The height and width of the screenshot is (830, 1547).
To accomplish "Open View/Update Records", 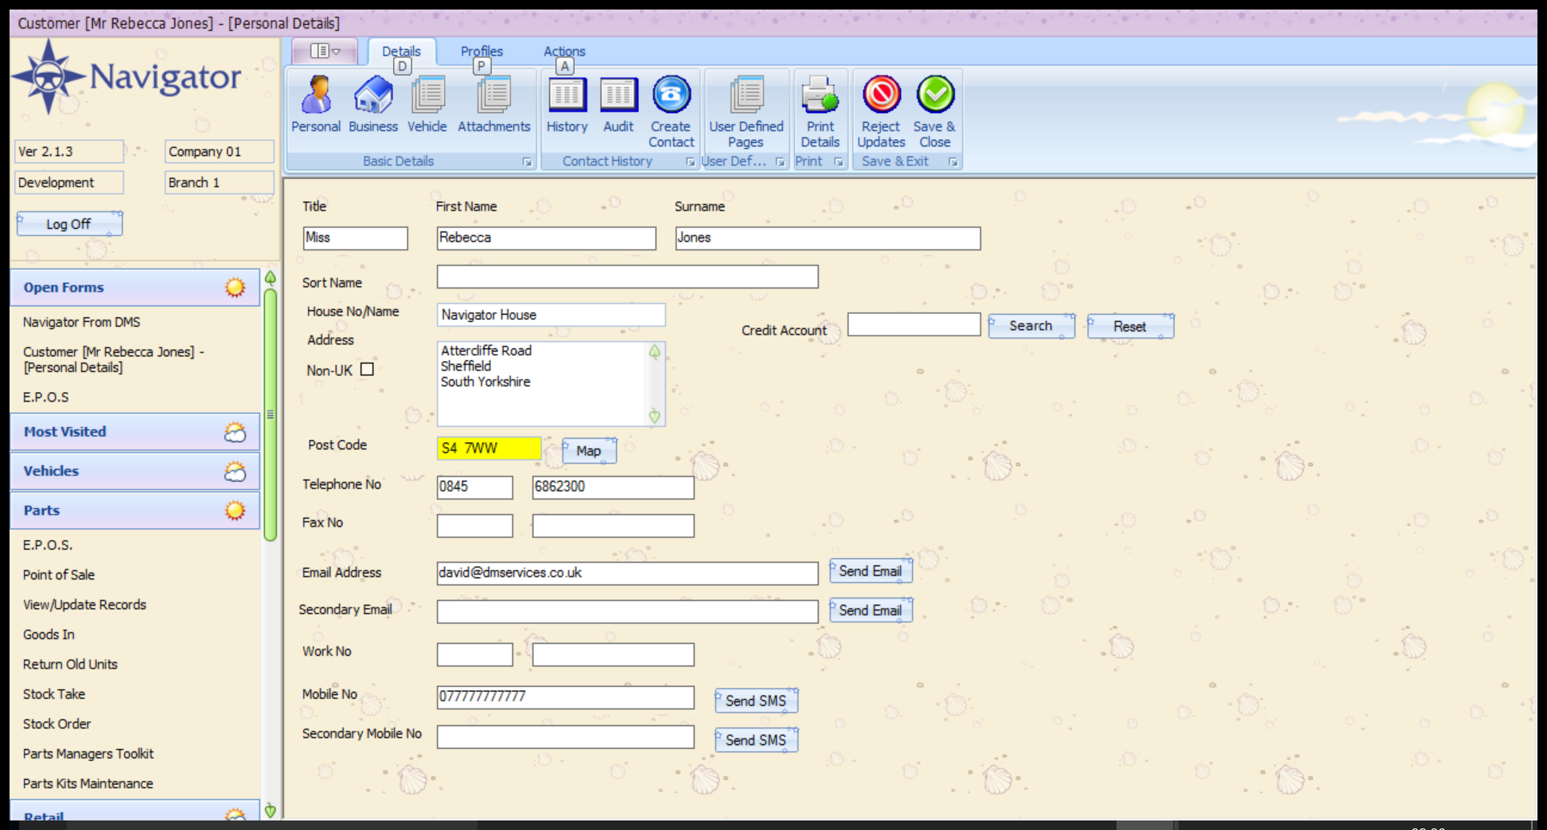I will coord(84,605).
